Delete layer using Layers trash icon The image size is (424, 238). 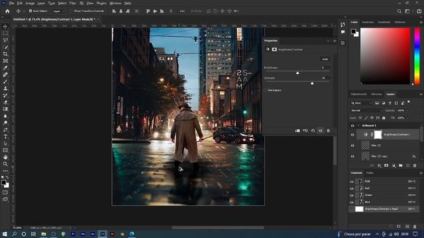click(415, 165)
